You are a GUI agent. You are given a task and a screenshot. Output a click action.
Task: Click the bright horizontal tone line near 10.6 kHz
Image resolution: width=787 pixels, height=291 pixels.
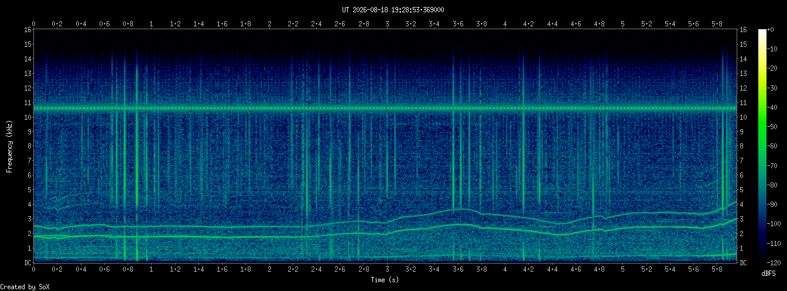385,108
